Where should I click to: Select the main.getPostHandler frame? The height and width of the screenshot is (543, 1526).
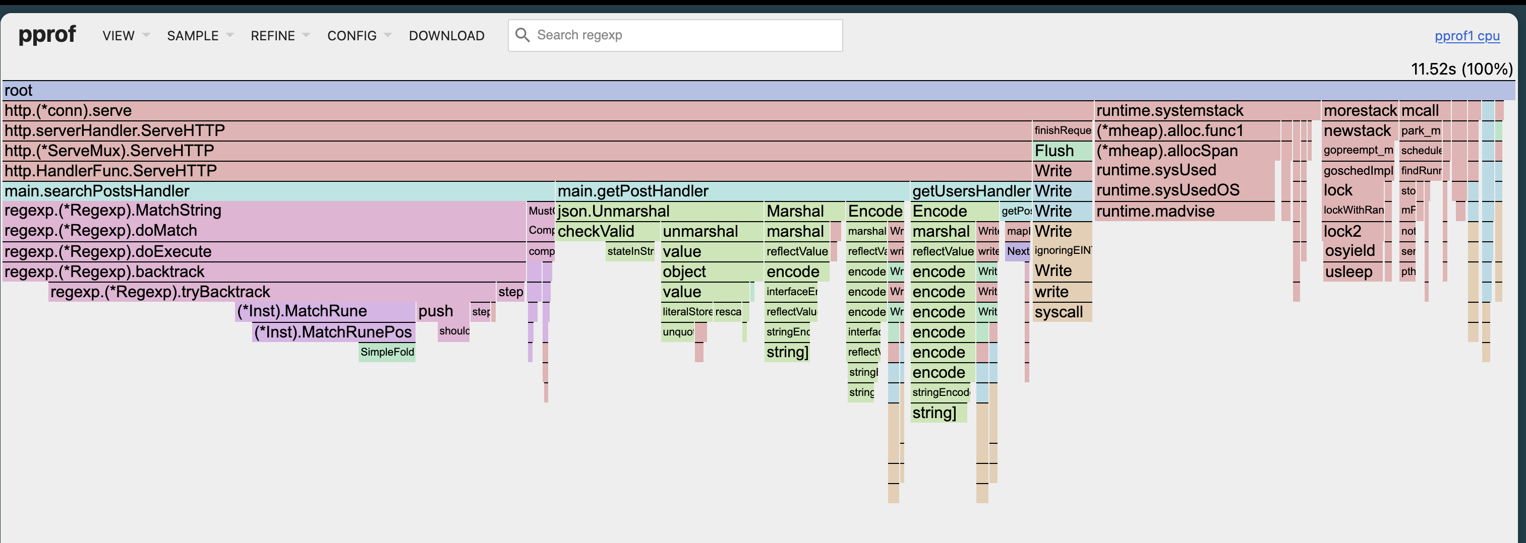click(732, 191)
